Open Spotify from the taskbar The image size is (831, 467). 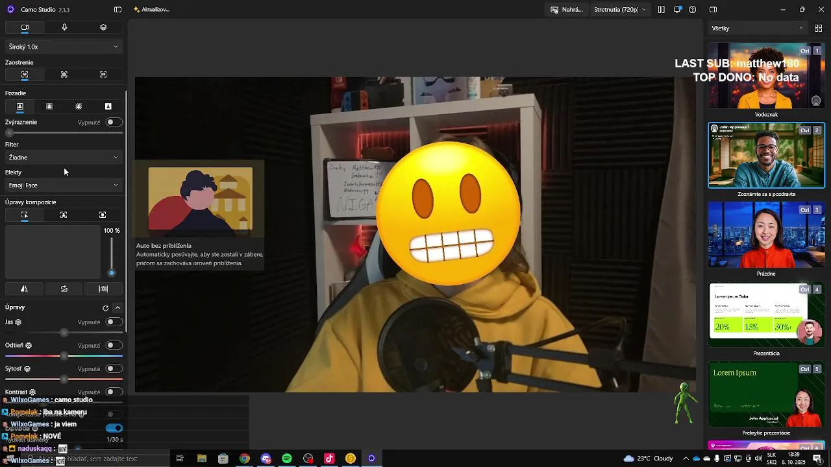click(x=287, y=459)
